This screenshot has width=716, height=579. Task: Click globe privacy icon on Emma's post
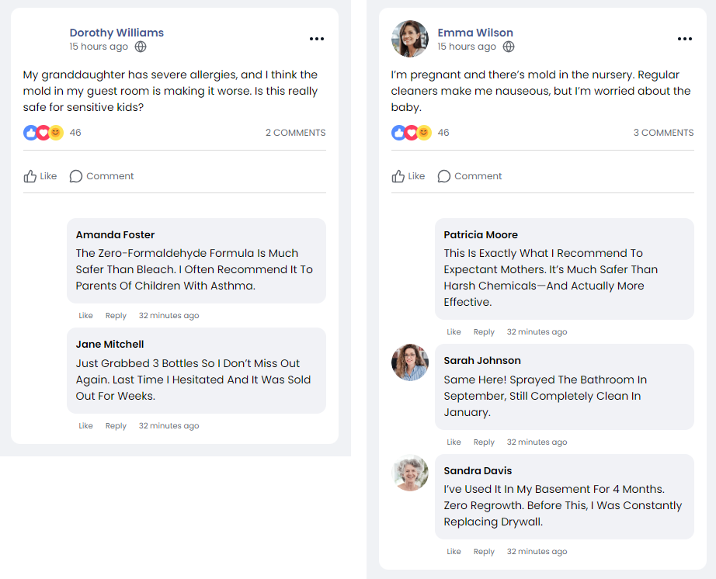tap(509, 47)
